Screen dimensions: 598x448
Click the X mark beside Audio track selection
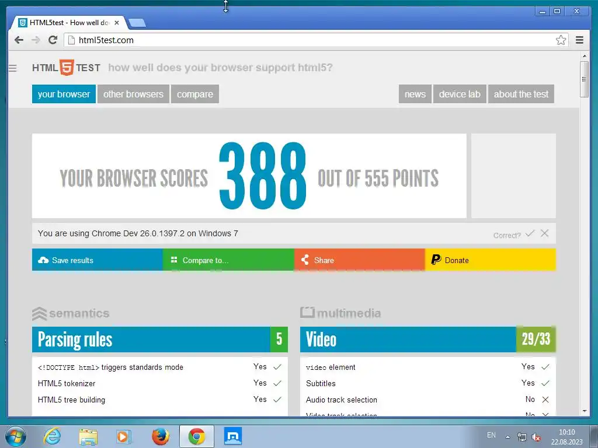(x=545, y=400)
